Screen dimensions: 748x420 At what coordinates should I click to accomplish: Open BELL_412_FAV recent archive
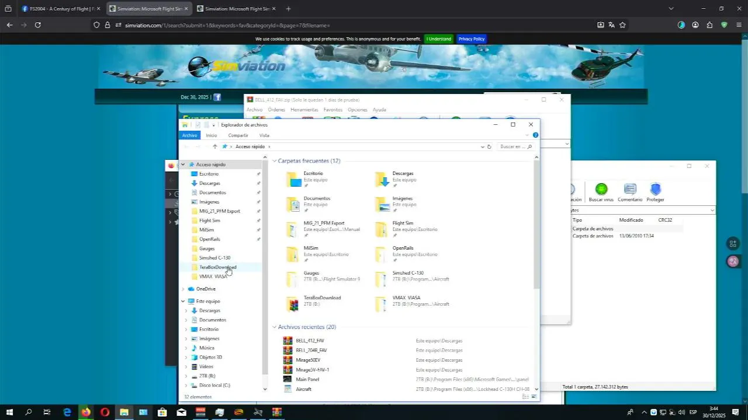pyautogui.click(x=310, y=340)
